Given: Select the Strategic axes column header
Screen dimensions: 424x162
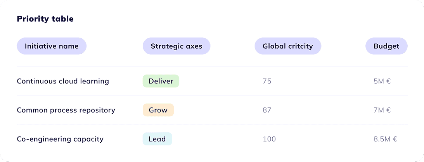Looking at the screenshot, I should tap(176, 46).
